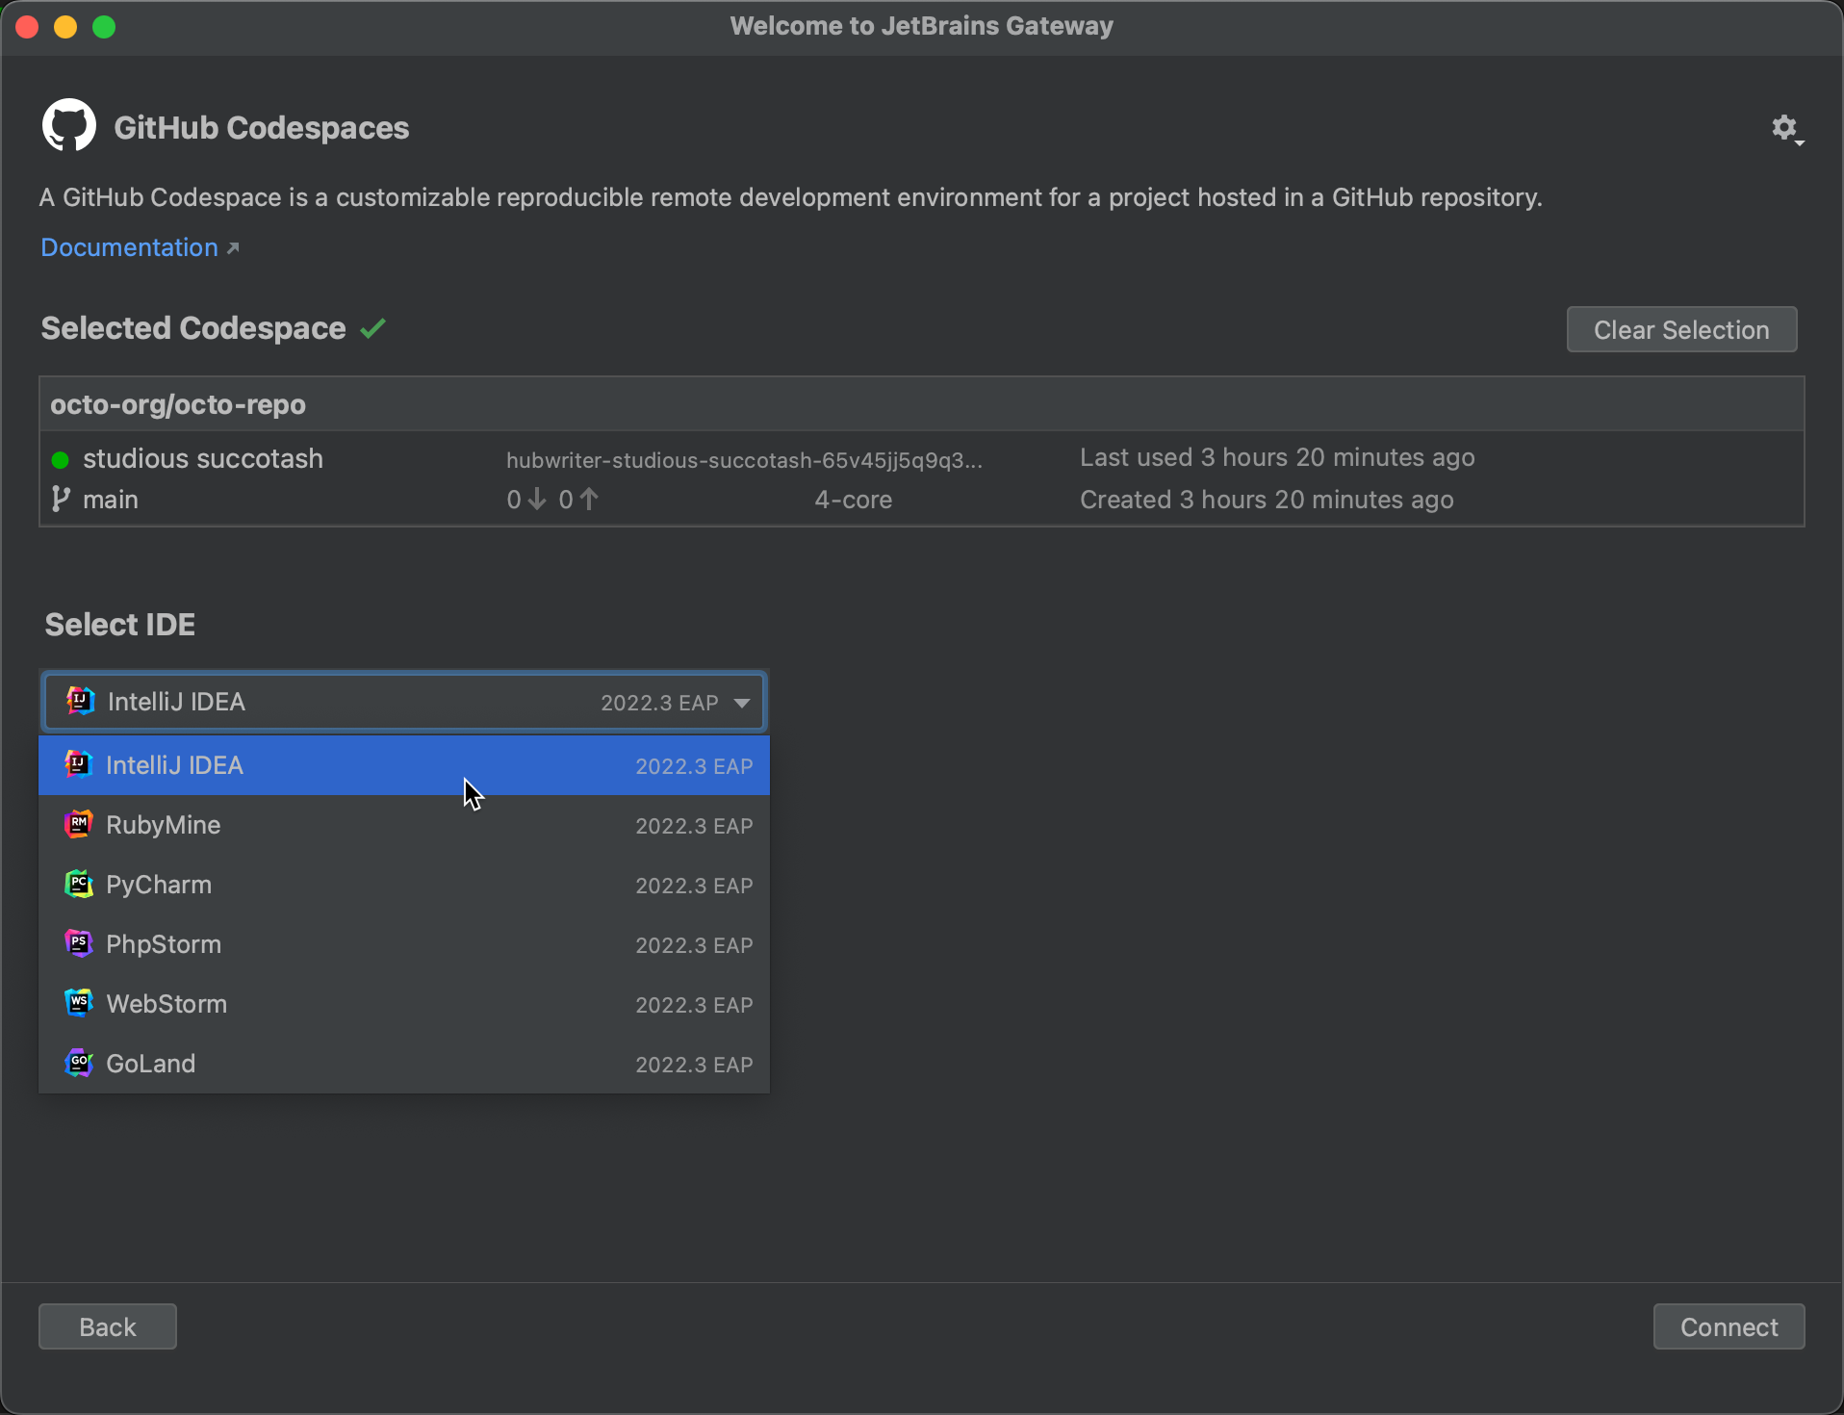
Task: Go back with the Back button
Action: point(108,1326)
